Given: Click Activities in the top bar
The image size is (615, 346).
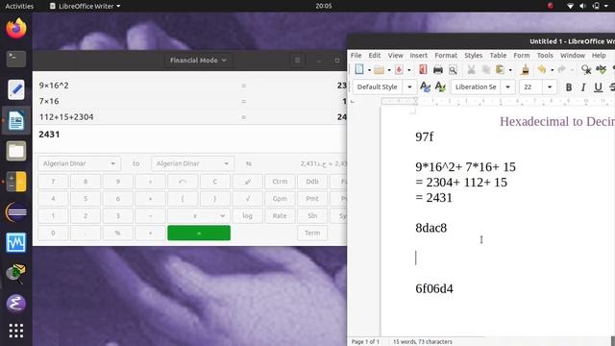Looking at the screenshot, I should tap(19, 6).
